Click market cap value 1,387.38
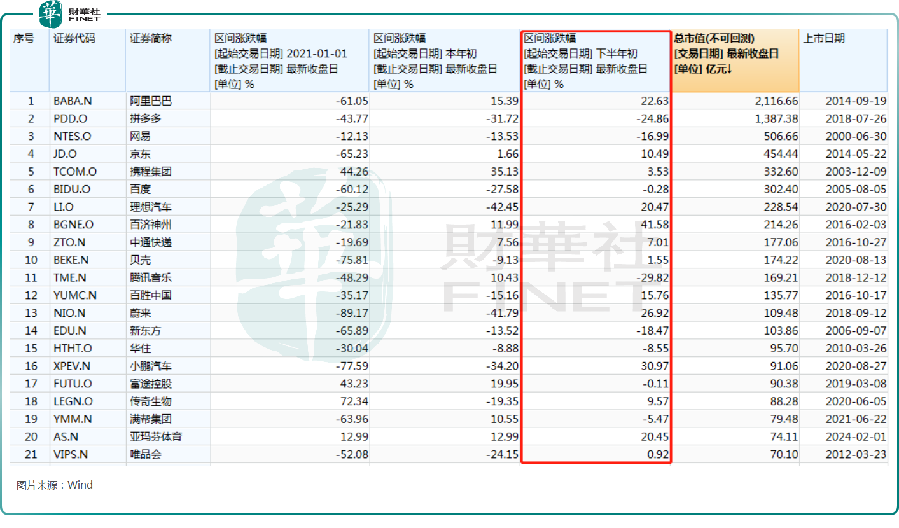 (776, 119)
